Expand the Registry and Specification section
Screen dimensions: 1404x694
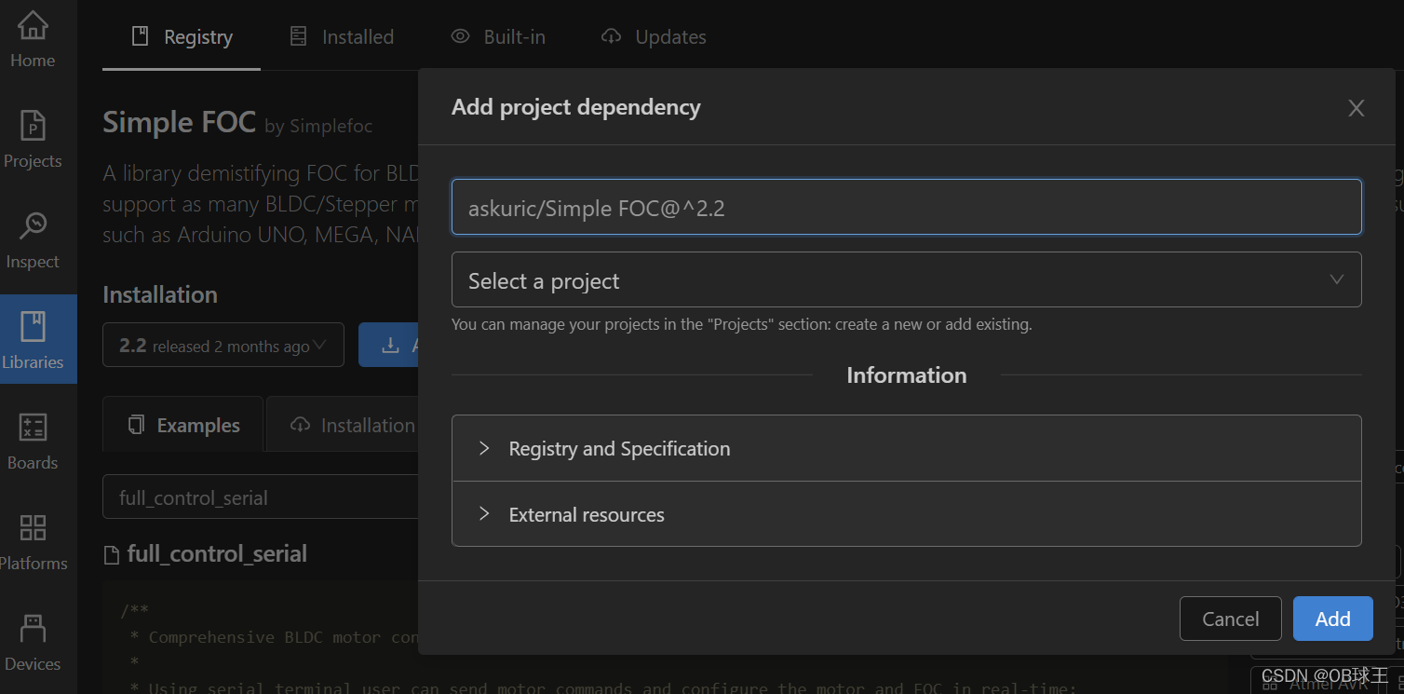click(x=619, y=448)
